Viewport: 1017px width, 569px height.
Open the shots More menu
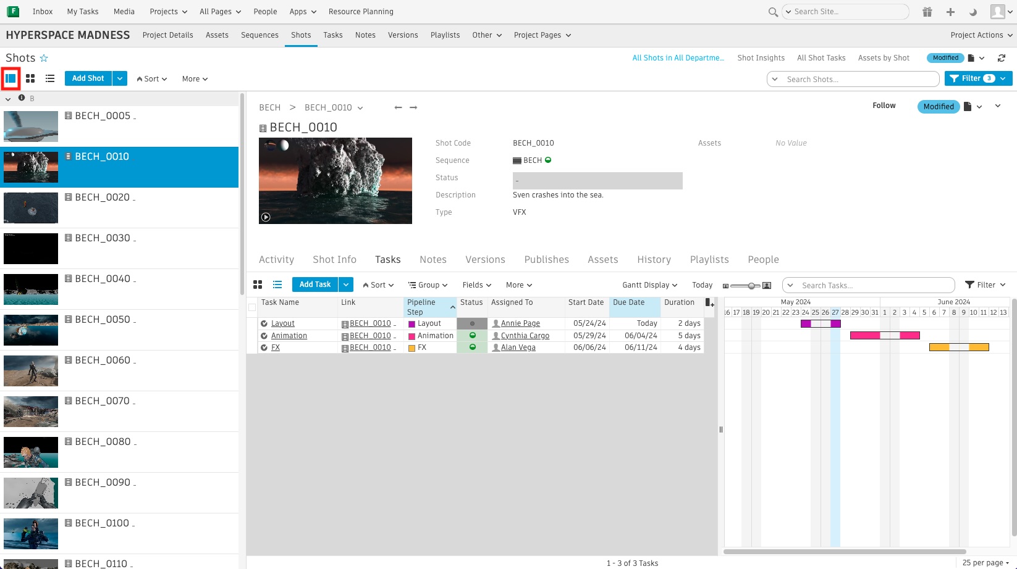(x=195, y=79)
